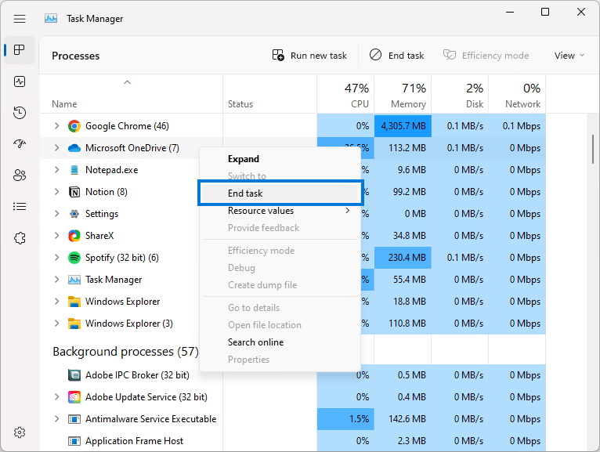Click the Adobe IPC Broker icon
This screenshot has width=600, height=452.
click(x=74, y=375)
